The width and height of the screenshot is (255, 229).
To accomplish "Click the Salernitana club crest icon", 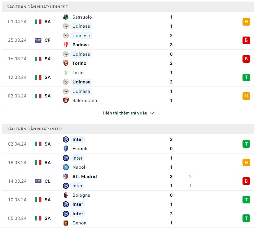I will coord(66,100).
